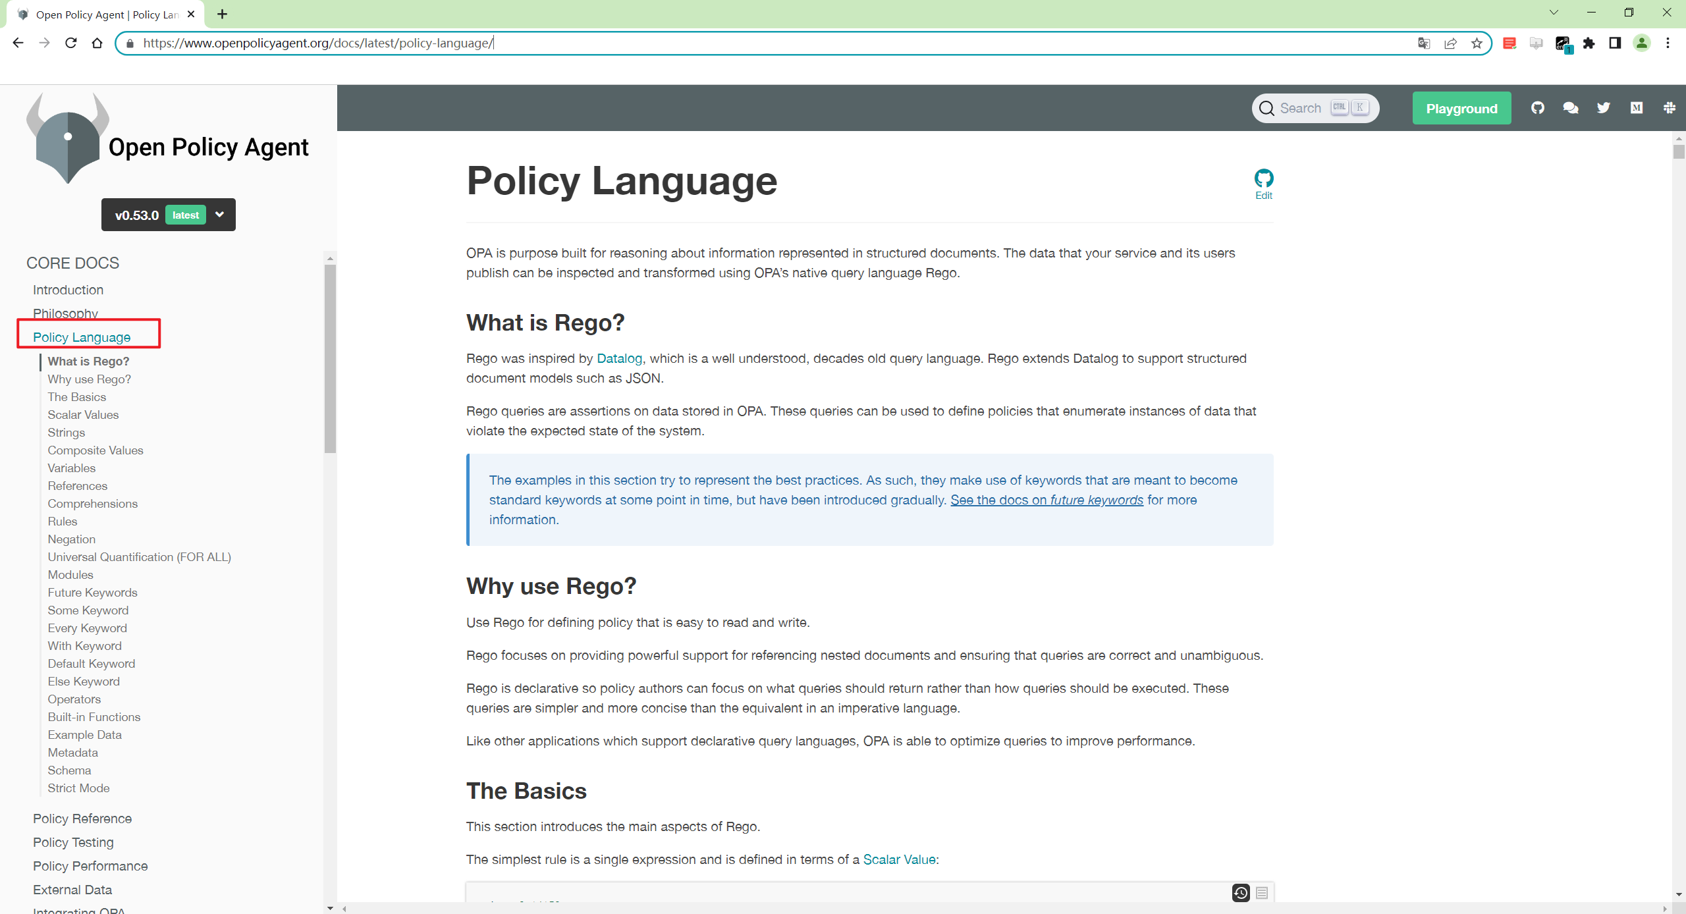Click the Search docs field
Screen dimensions: 1686x914
pyautogui.click(x=1315, y=108)
